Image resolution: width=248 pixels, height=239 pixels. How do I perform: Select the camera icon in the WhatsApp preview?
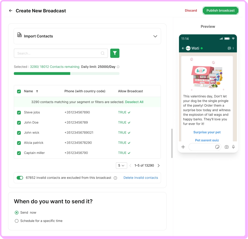pyautogui.click(x=226, y=147)
